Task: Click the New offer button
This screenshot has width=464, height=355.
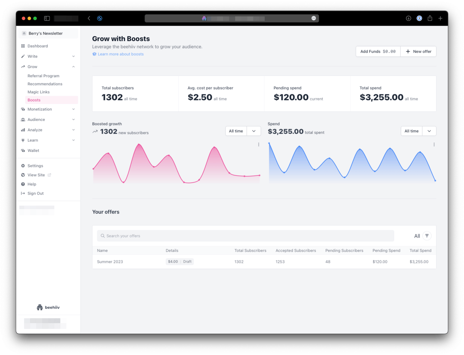Action: pos(418,51)
